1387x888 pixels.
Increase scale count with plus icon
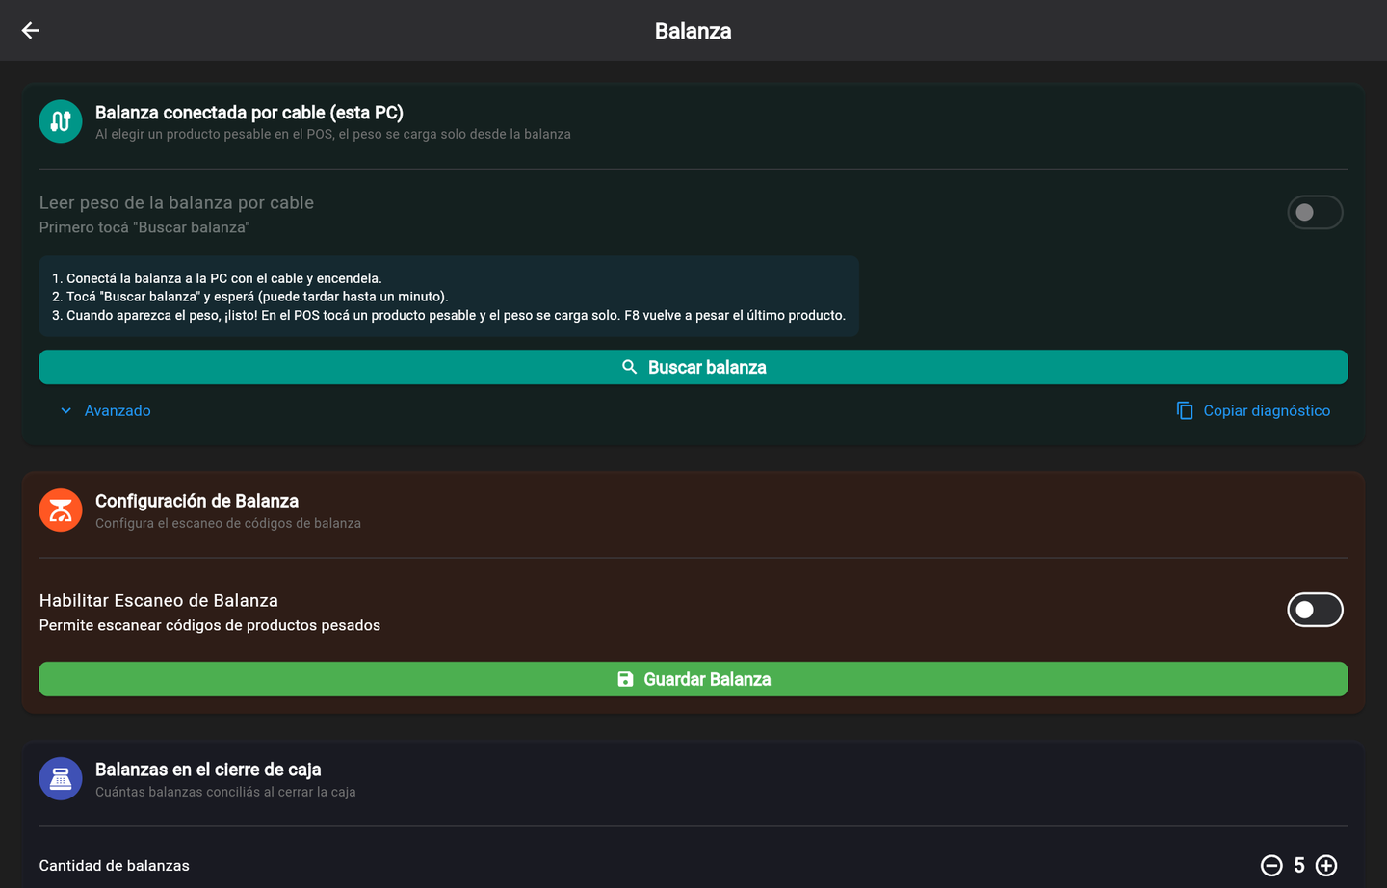(x=1326, y=866)
